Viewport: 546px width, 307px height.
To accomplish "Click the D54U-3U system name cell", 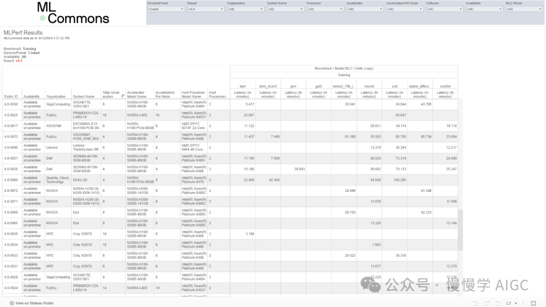I will click(x=80, y=180).
